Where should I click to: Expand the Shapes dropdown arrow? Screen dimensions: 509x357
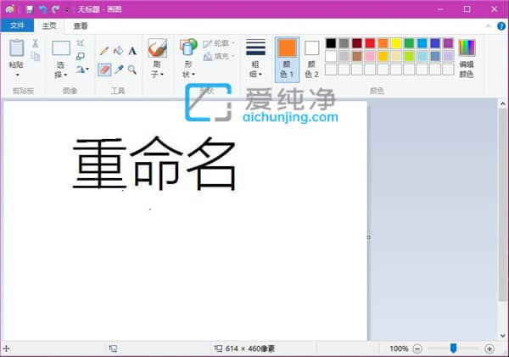pos(193,75)
